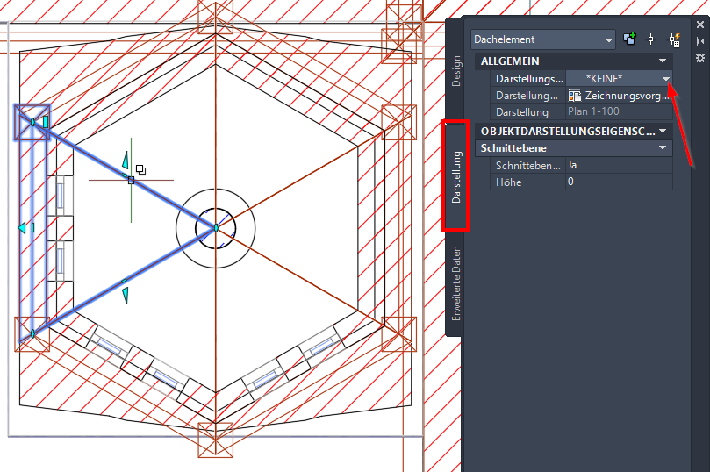Select the 'Schnitteben...' property label

[x=528, y=166]
